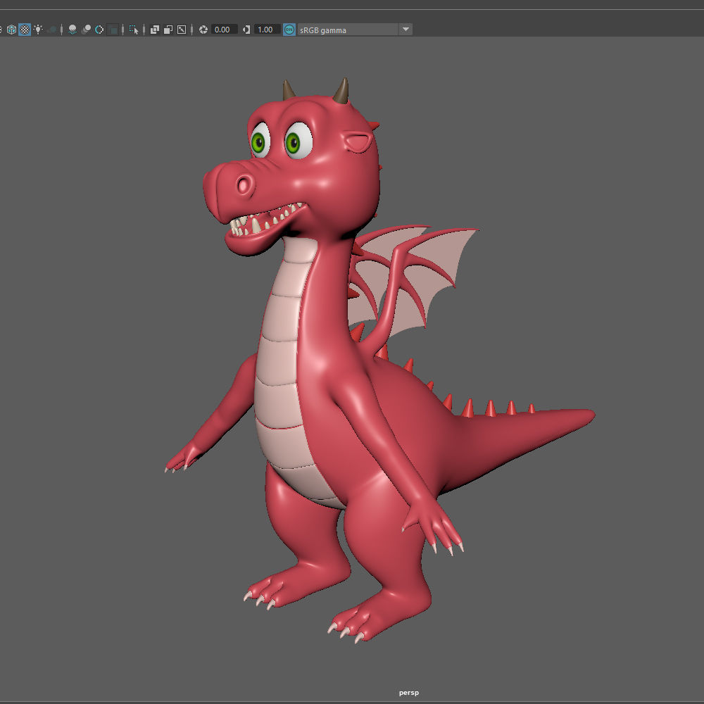Toggle the X-Ray joints icon

(x=182, y=30)
